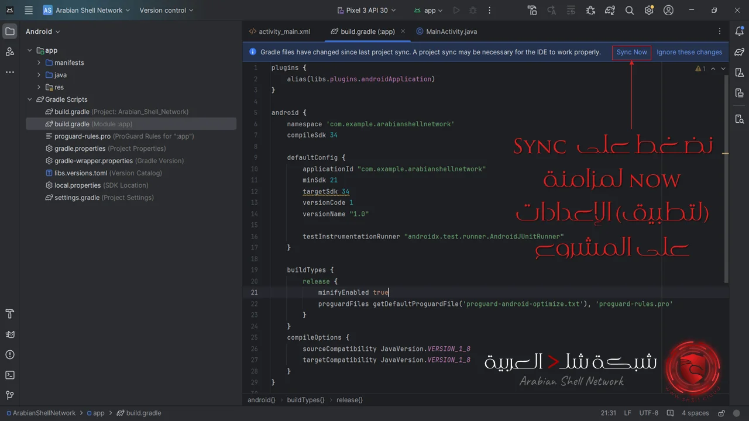Jump to next highlighted problem arrow
The height and width of the screenshot is (421, 749).
(724, 68)
